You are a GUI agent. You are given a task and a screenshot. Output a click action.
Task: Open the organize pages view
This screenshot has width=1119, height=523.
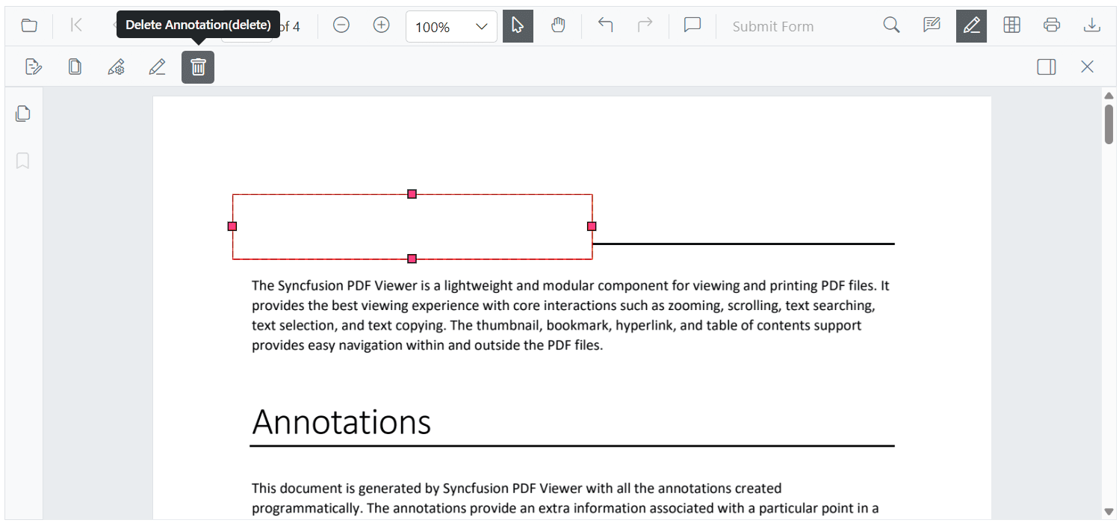click(x=1011, y=25)
